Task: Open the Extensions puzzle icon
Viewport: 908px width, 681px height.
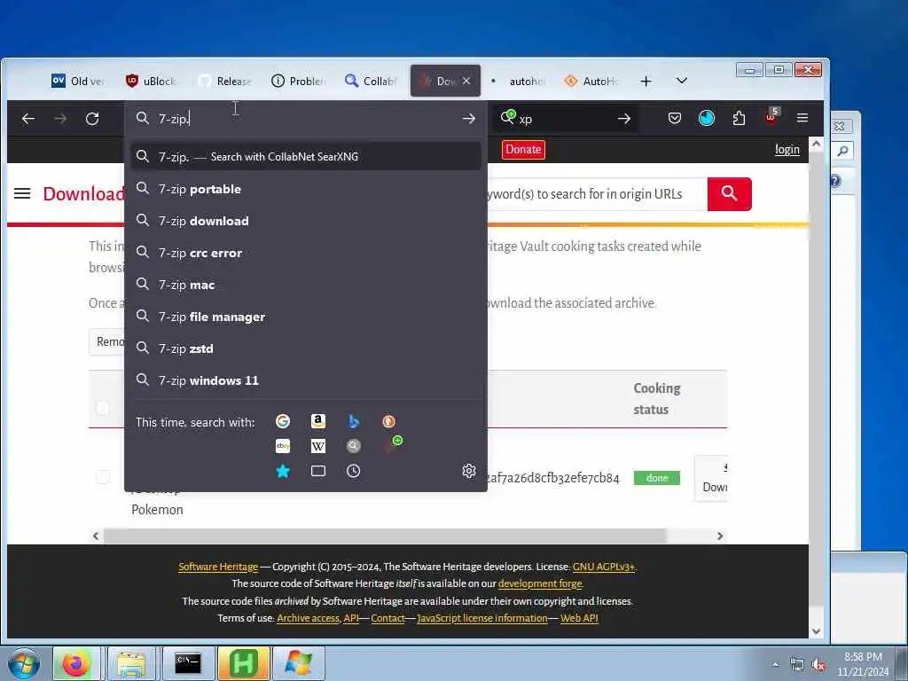Action: click(x=739, y=119)
